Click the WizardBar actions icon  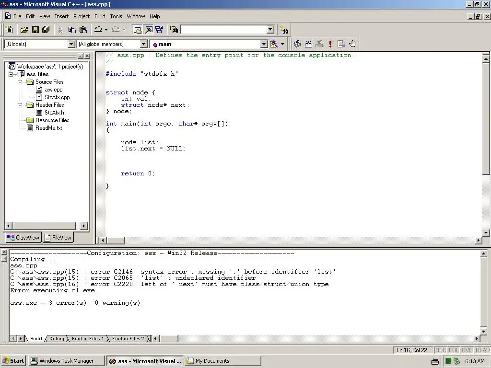pyautogui.click(x=274, y=44)
